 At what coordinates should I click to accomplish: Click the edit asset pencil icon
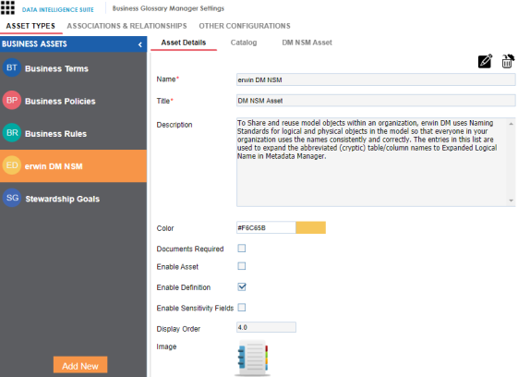(x=485, y=61)
